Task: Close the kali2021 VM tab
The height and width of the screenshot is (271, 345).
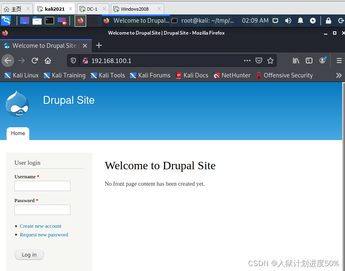Action: pos(70,9)
